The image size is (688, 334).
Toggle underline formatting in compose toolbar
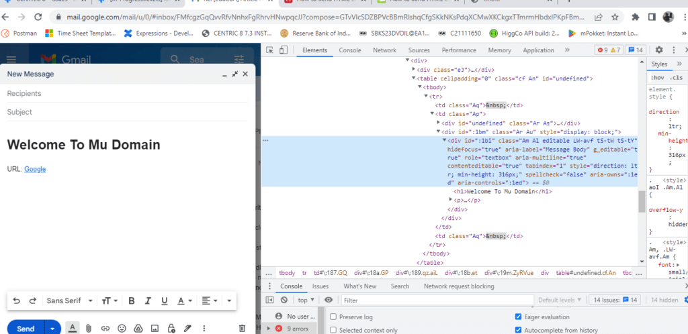click(165, 300)
